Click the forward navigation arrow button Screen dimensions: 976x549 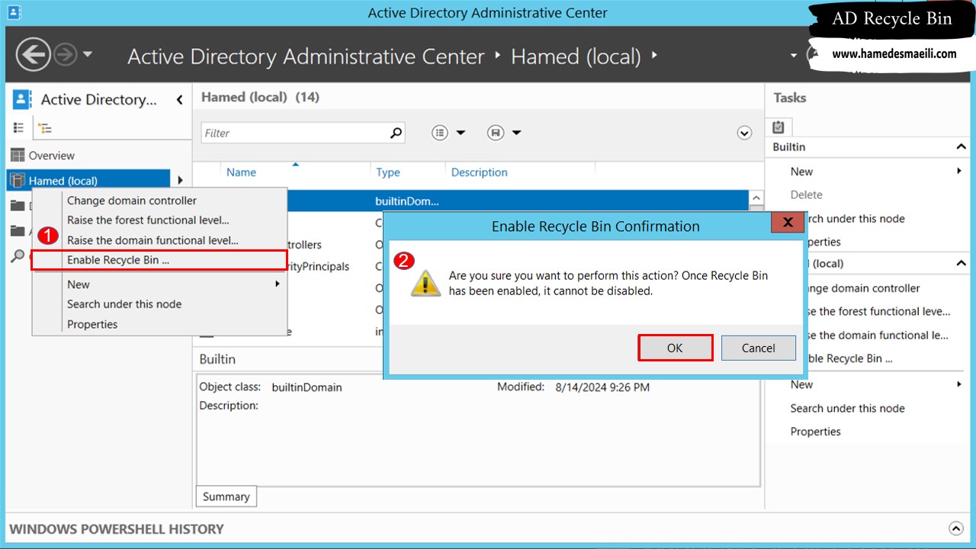(x=66, y=54)
